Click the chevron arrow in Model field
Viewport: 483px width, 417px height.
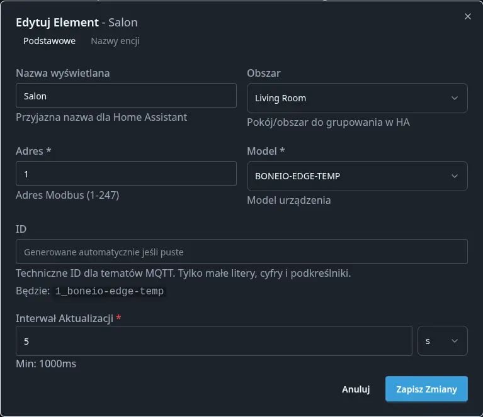(455, 176)
